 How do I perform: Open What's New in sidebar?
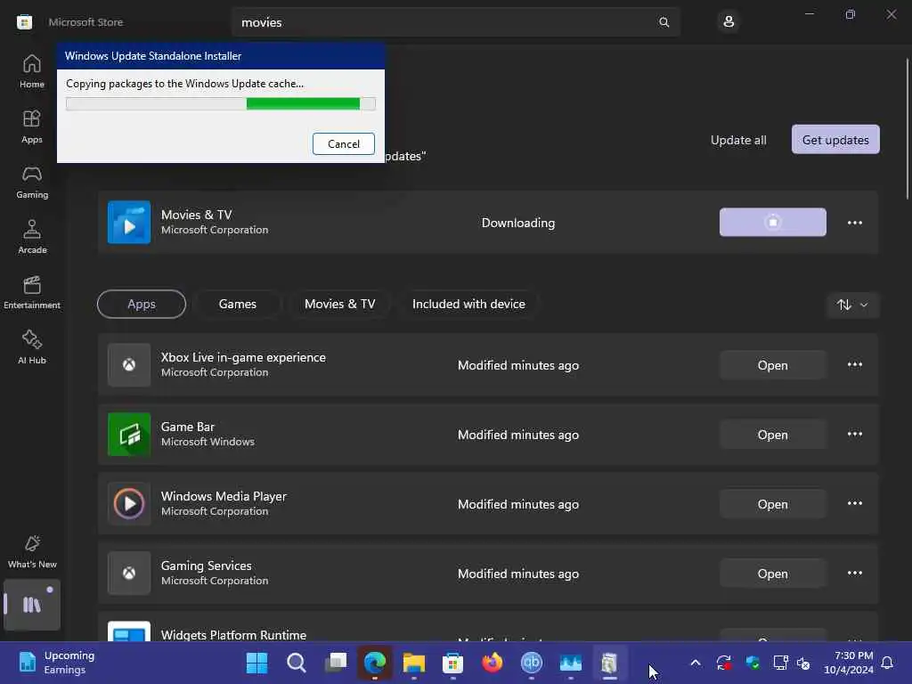[x=31, y=551]
